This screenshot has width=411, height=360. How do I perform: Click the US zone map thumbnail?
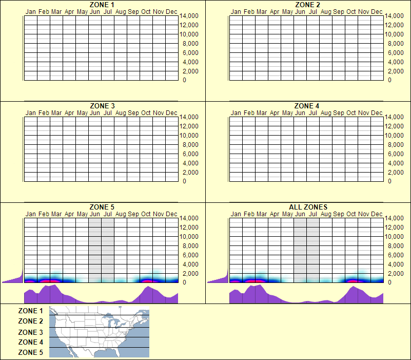tap(99, 332)
